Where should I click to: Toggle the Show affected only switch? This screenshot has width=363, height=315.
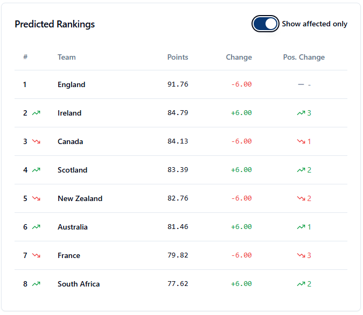click(265, 24)
